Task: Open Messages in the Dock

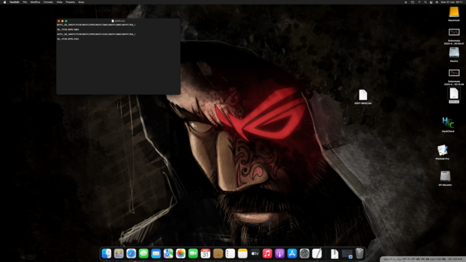Action: tap(143, 254)
